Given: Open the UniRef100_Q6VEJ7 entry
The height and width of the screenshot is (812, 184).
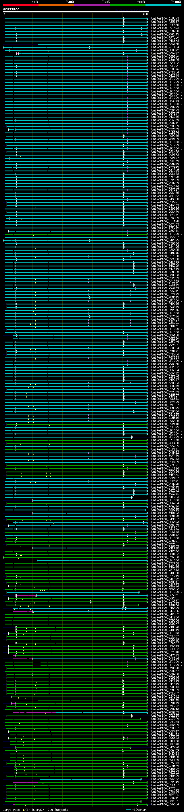Looking at the screenshot, I should (x=165, y=113).
